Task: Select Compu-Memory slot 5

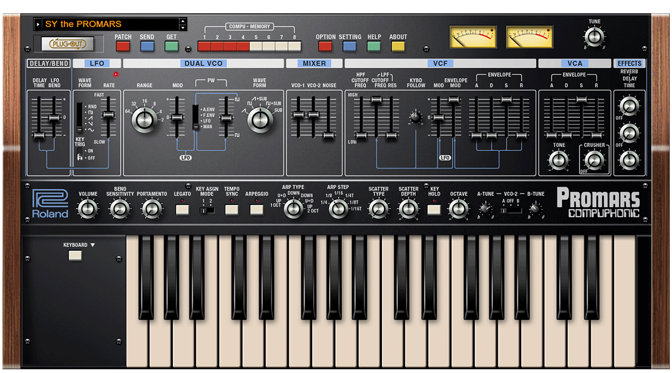Action: (x=256, y=46)
